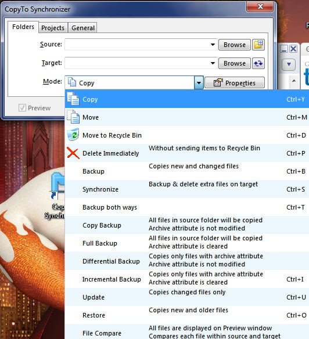Click the Browse button for Source

(x=235, y=45)
